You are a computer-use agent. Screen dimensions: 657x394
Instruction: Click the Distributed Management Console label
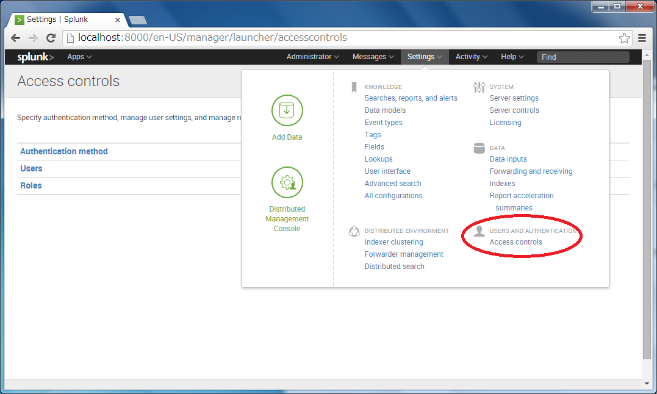click(x=287, y=218)
